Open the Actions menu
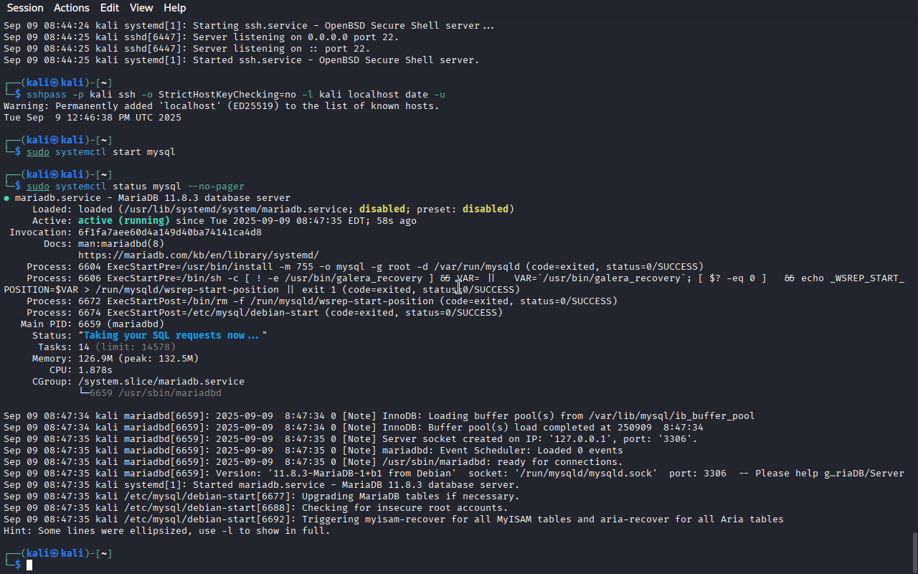The width and height of the screenshot is (918, 574). point(72,8)
